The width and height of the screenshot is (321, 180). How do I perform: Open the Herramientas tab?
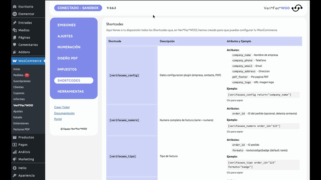pos(71,92)
